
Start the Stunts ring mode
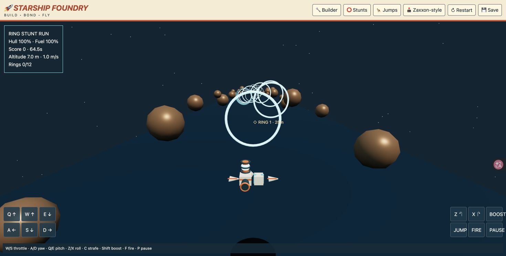coord(357,10)
